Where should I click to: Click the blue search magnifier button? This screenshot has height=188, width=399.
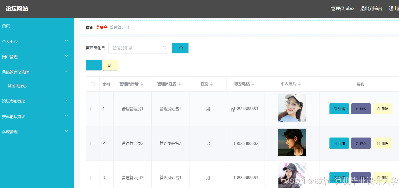(180, 48)
